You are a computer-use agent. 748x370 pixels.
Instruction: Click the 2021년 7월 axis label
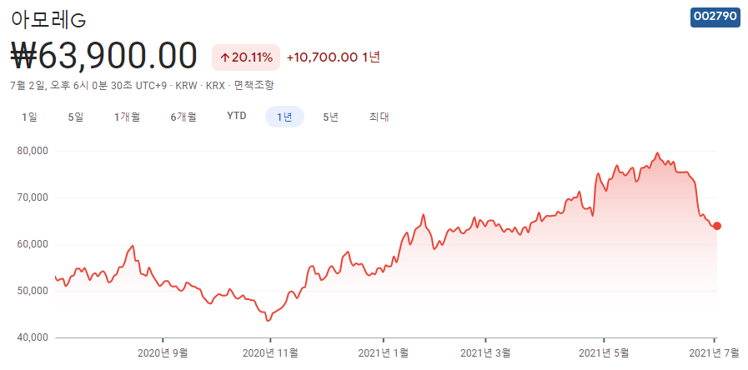pos(714,353)
